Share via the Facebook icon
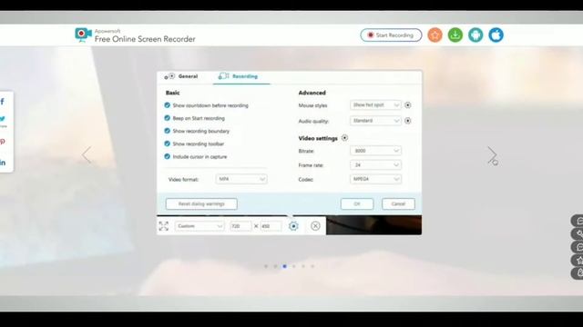Viewport: 583px width, 327px height. pos(3,101)
